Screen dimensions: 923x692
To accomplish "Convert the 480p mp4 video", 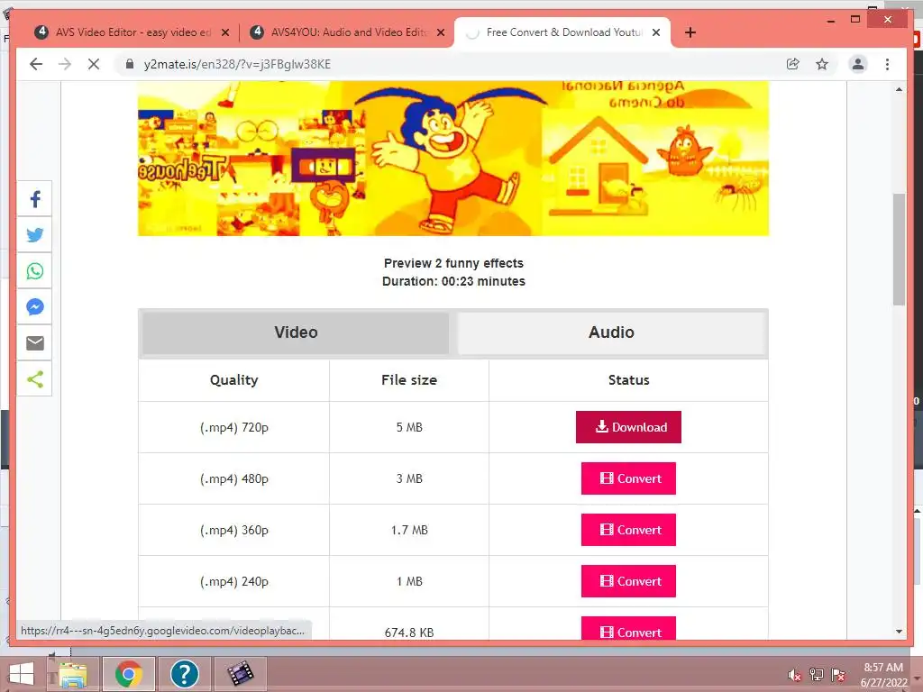I will pyautogui.click(x=628, y=478).
